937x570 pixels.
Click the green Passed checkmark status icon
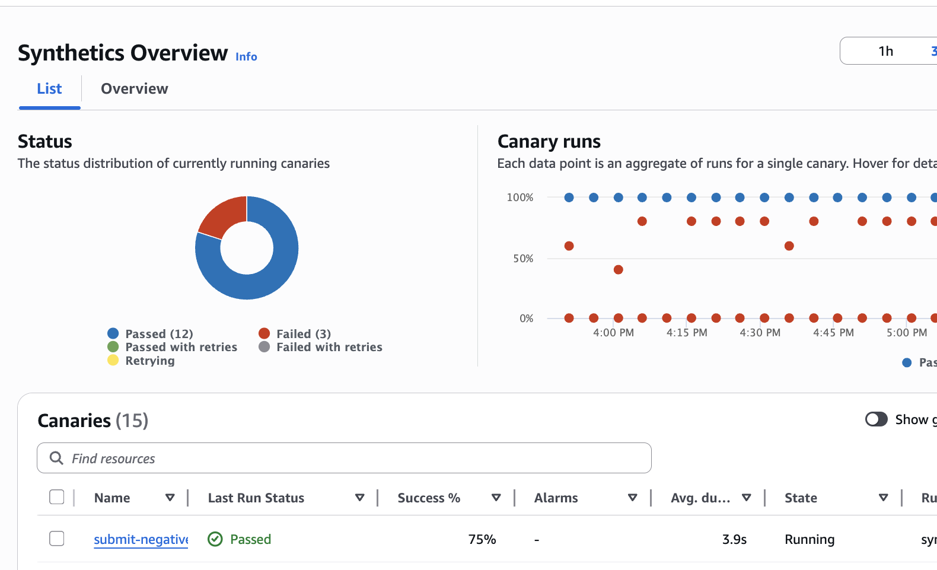tap(215, 539)
